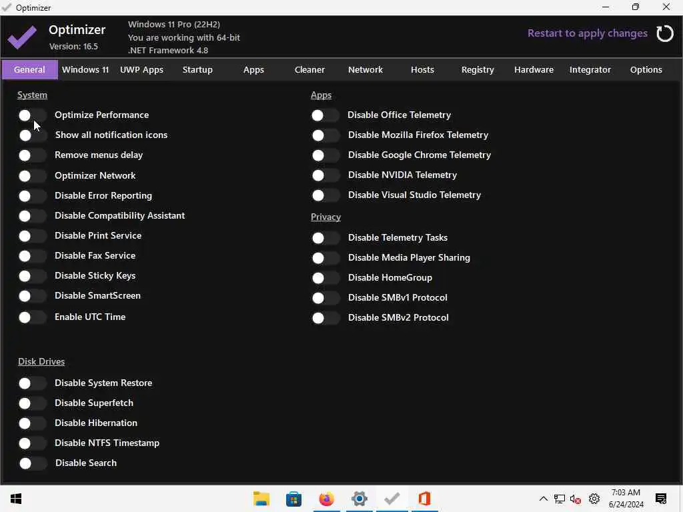Toggle Disable Visual Studio Telemetry
683x512 pixels.
coord(325,195)
